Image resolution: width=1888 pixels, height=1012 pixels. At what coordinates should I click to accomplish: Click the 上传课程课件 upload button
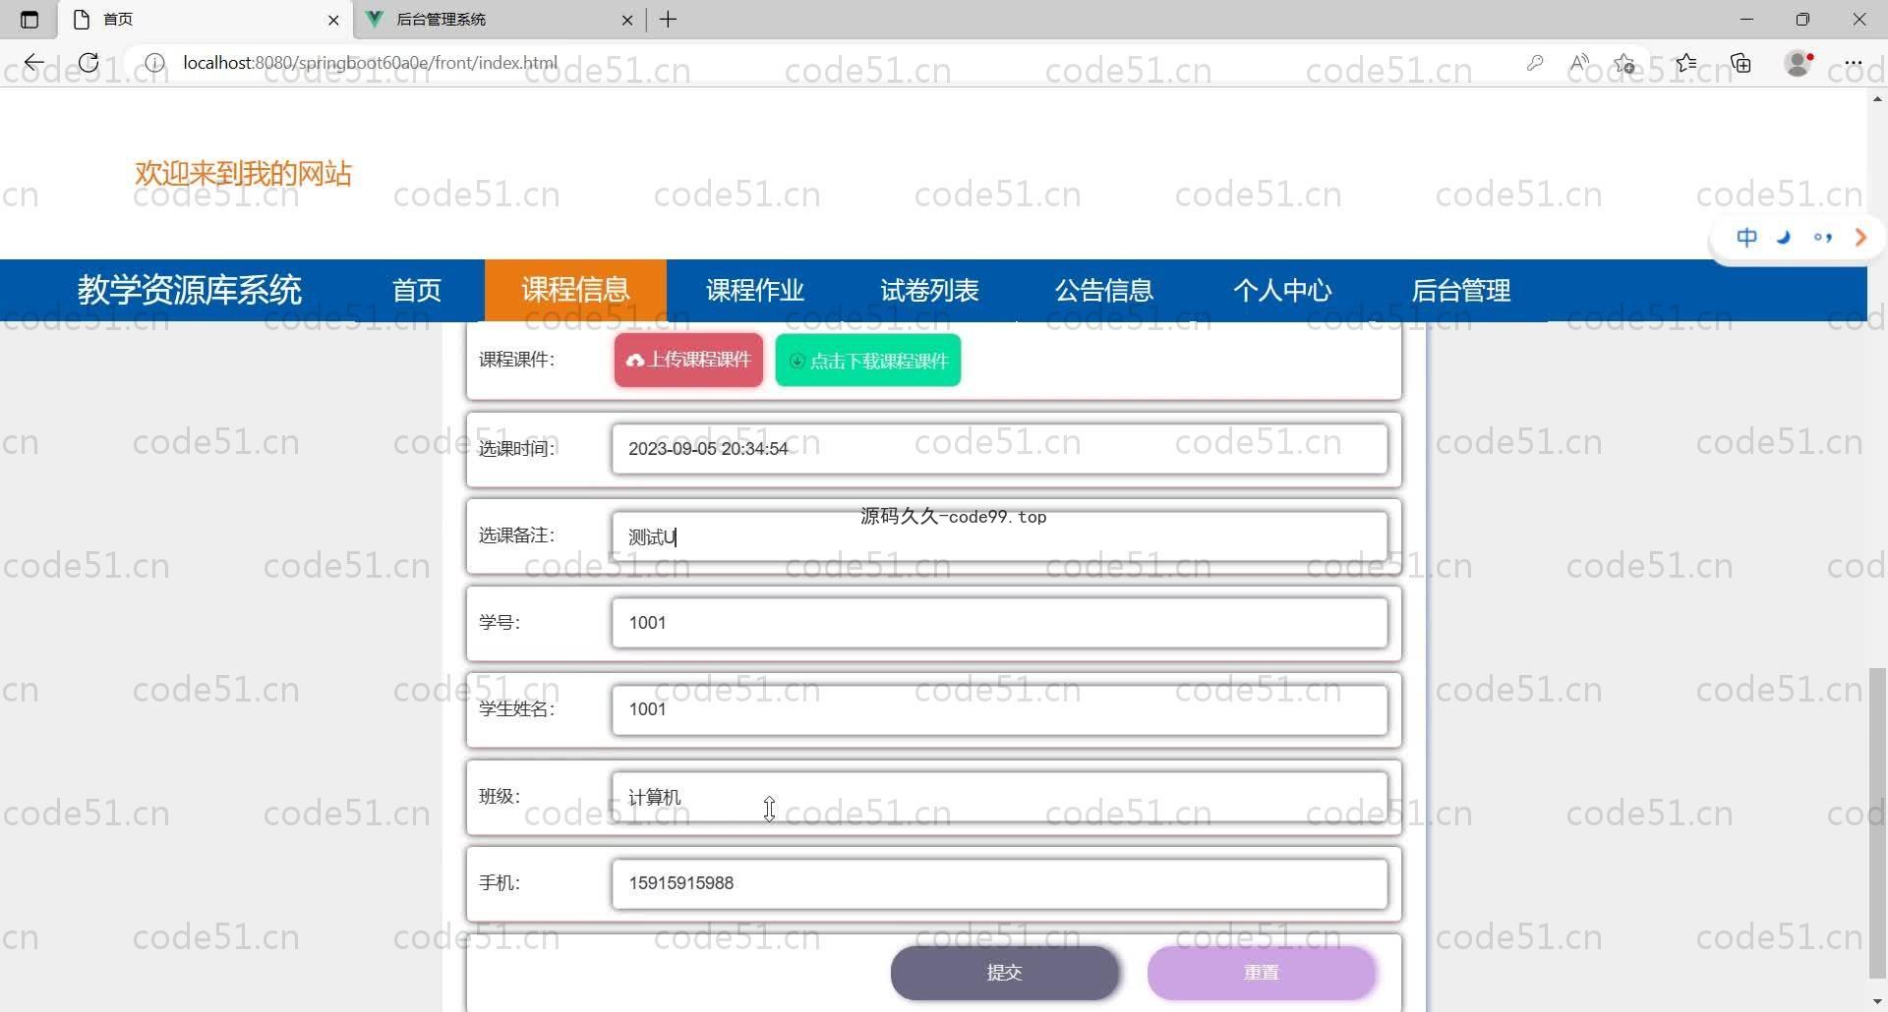coord(688,360)
